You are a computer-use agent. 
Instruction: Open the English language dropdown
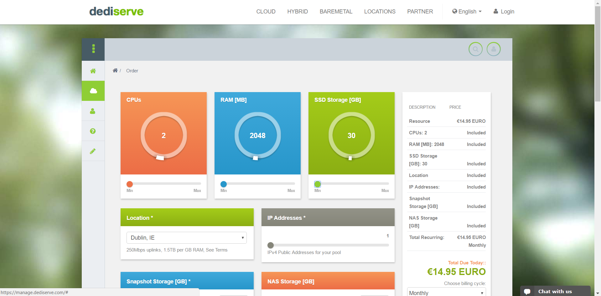click(x=467, y=12)
